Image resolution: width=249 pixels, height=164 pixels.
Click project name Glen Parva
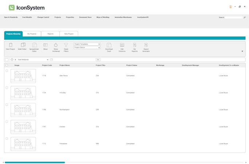[63, 76]
